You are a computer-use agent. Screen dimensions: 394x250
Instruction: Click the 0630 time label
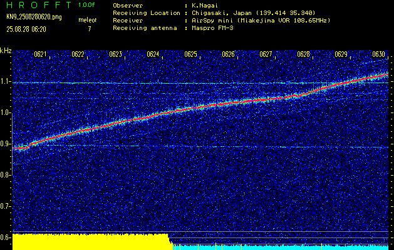pos(379,54)
